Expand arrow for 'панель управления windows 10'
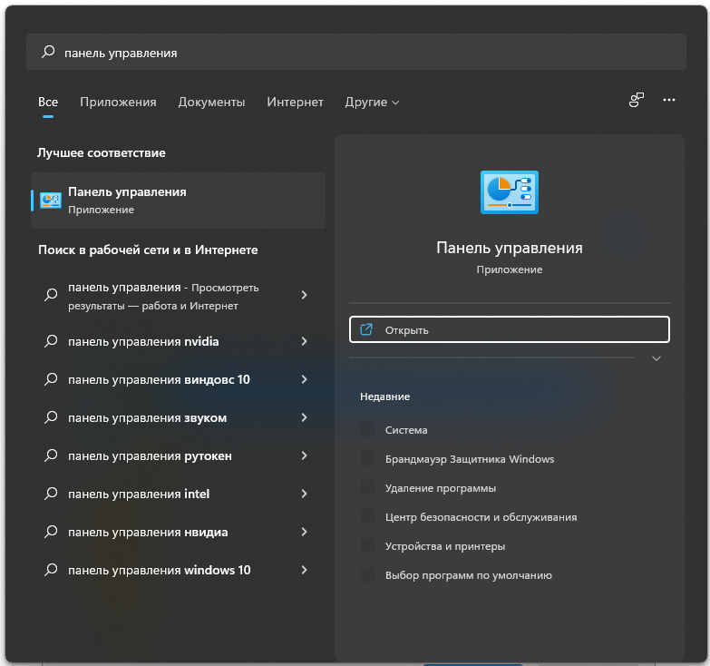 click(x=305, y=570)
